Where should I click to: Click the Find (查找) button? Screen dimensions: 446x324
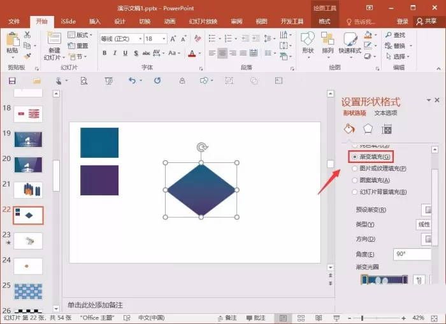pos(396,35)
